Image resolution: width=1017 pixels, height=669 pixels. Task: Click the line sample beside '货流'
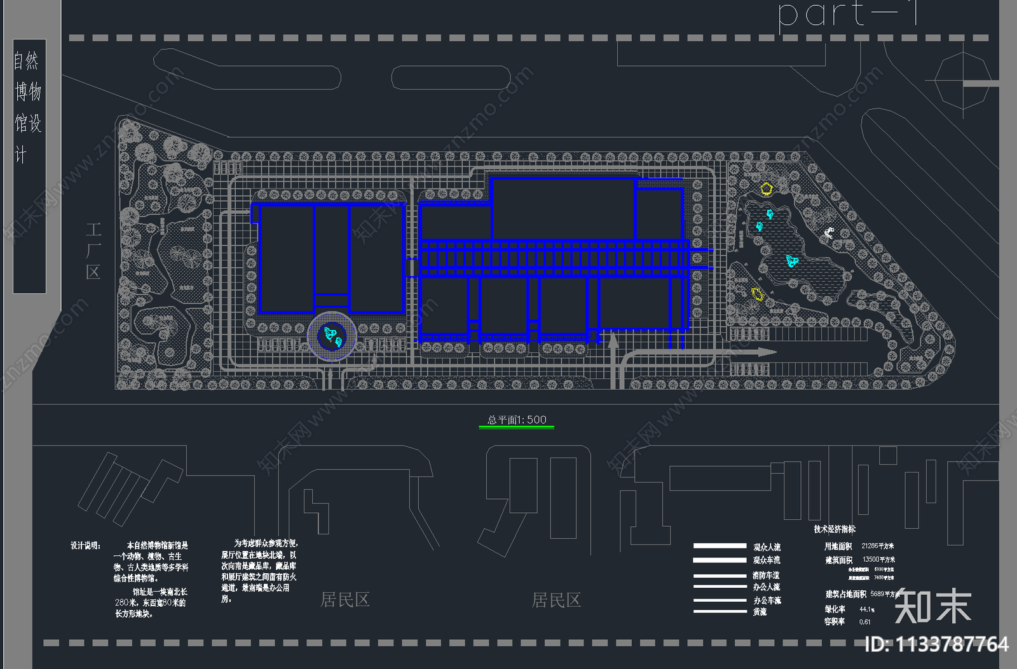click(x=720, y=612)
